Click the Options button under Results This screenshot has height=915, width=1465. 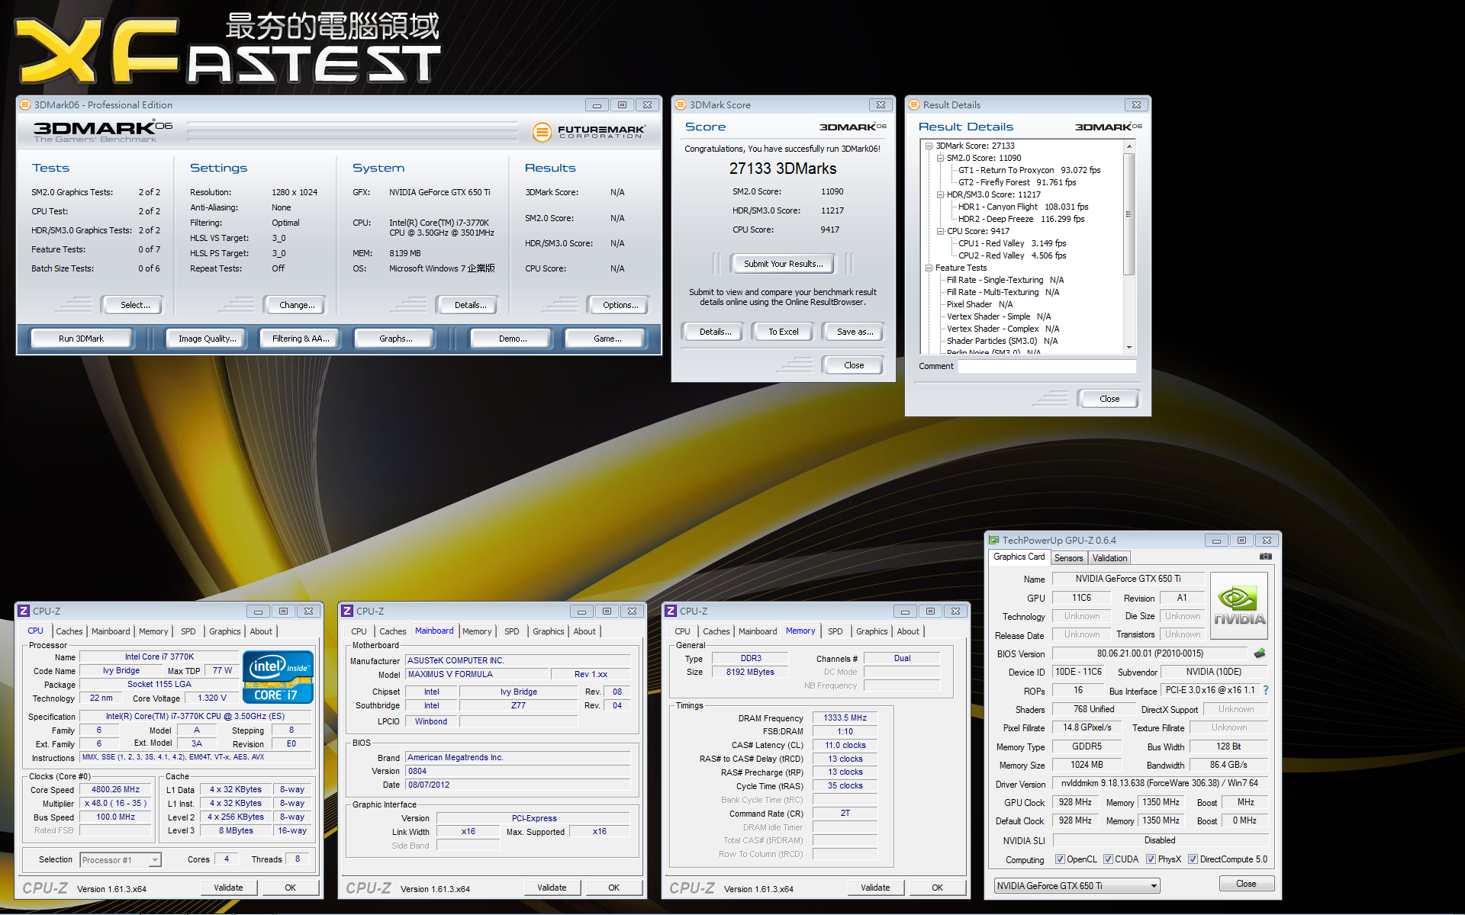point(619,305)
